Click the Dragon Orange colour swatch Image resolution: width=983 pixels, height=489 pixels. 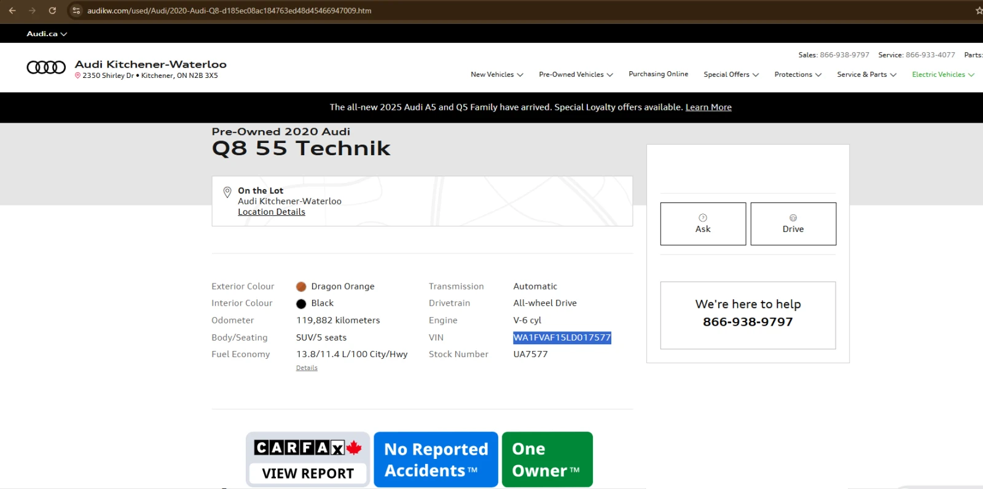tap(301, 287)
